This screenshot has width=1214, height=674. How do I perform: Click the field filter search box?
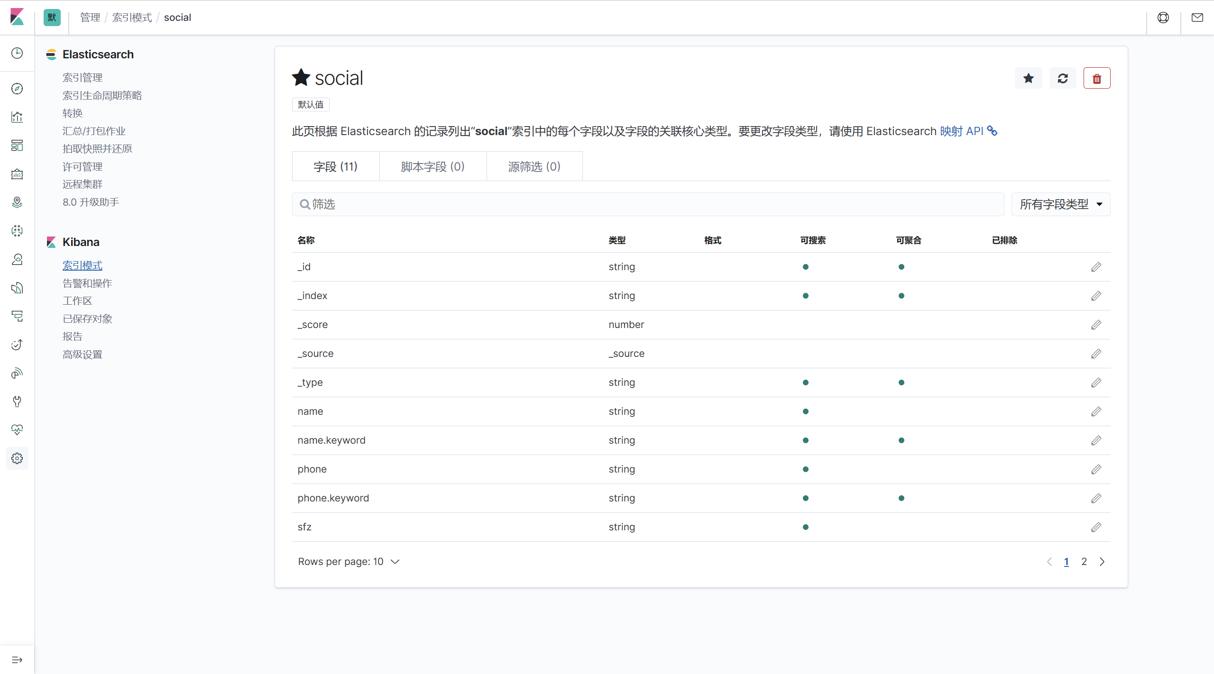pos(648,204)
